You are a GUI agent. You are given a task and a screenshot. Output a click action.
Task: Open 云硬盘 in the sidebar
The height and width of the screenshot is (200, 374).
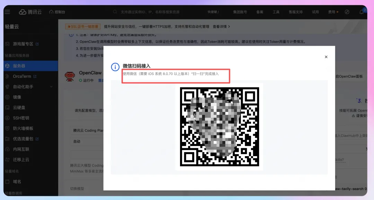point(19,107)
